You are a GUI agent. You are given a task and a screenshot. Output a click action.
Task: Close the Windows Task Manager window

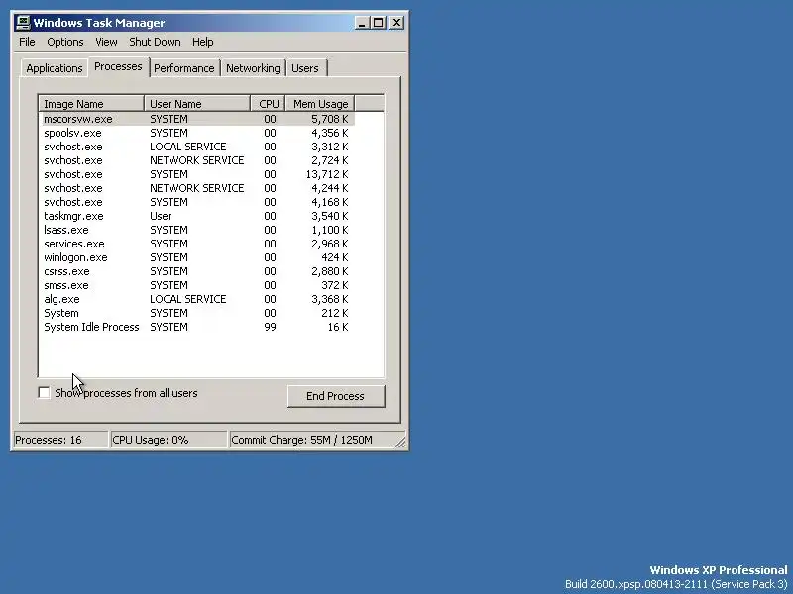396,23
